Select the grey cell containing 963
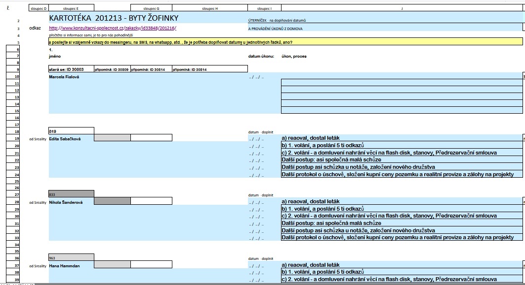This screenshot has width=525, height=285. (71, 257)
